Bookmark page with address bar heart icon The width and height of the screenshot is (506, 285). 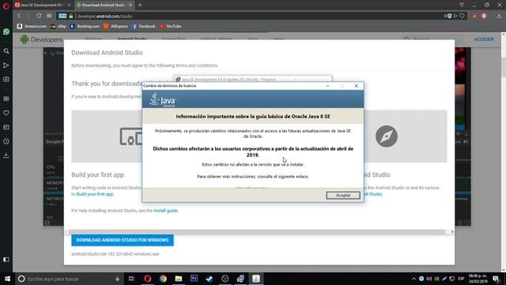[462, 16]
